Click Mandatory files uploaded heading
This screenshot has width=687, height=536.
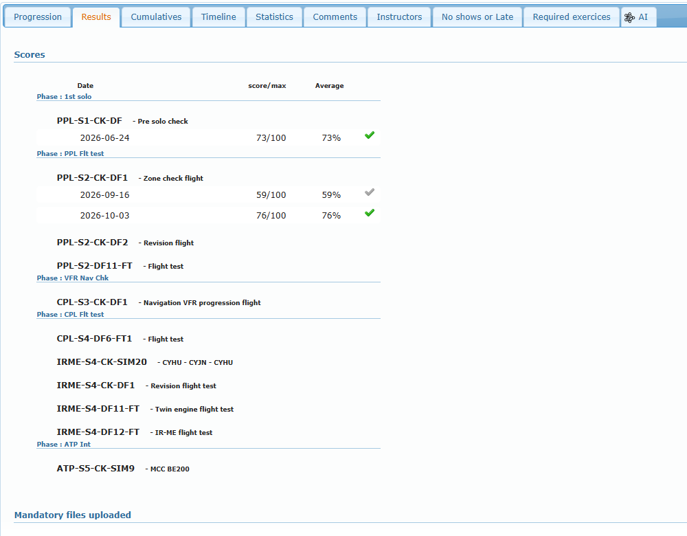72,515
